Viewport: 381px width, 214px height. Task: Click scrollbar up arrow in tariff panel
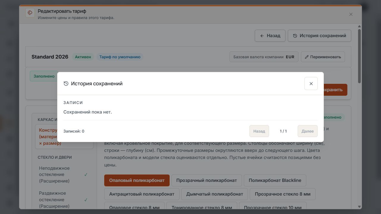tap(359, 26)
